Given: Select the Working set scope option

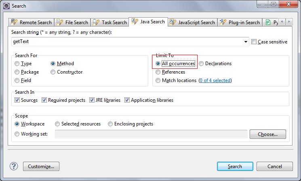Looking at the screenshot, I should 17,134.
